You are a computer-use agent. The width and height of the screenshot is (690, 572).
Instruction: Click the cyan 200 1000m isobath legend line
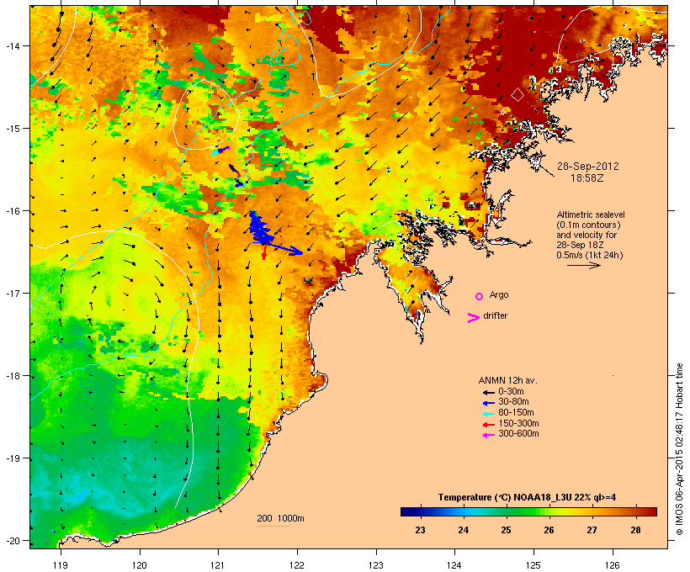(x=273, y=527)
